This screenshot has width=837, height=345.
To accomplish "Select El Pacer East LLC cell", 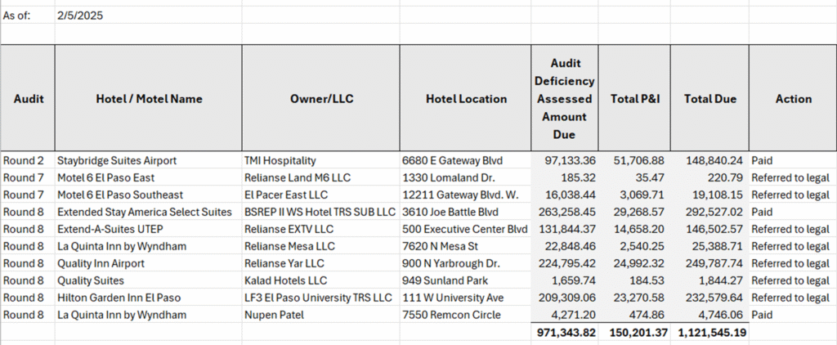I will pos(320,195).
